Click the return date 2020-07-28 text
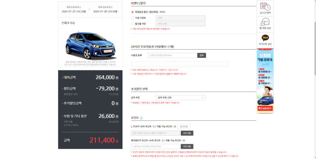316x159 pixels. click(105, 11)
